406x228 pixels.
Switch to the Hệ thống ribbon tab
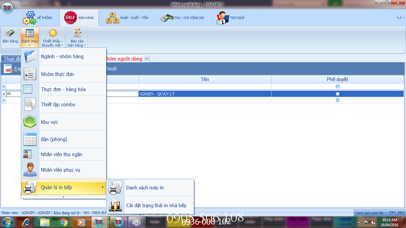click(x=37, y=18)
